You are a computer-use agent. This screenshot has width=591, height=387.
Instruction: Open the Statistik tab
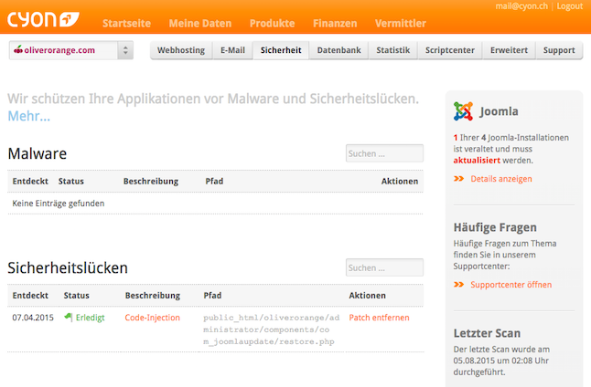coord(392,50)
